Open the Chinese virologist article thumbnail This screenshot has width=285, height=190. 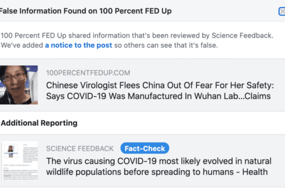point(19,85)
